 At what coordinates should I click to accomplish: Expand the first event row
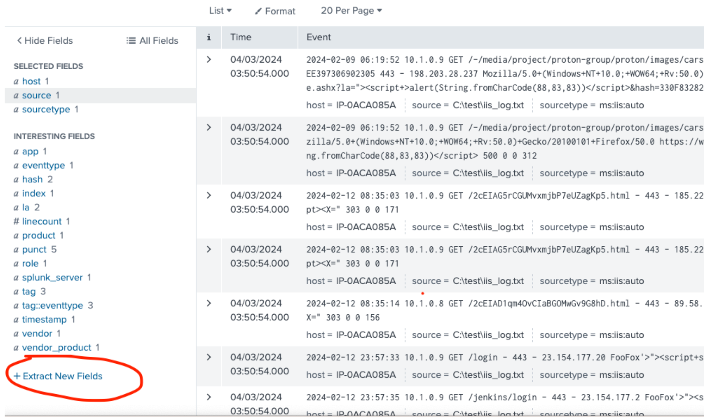tap(209, 60)
